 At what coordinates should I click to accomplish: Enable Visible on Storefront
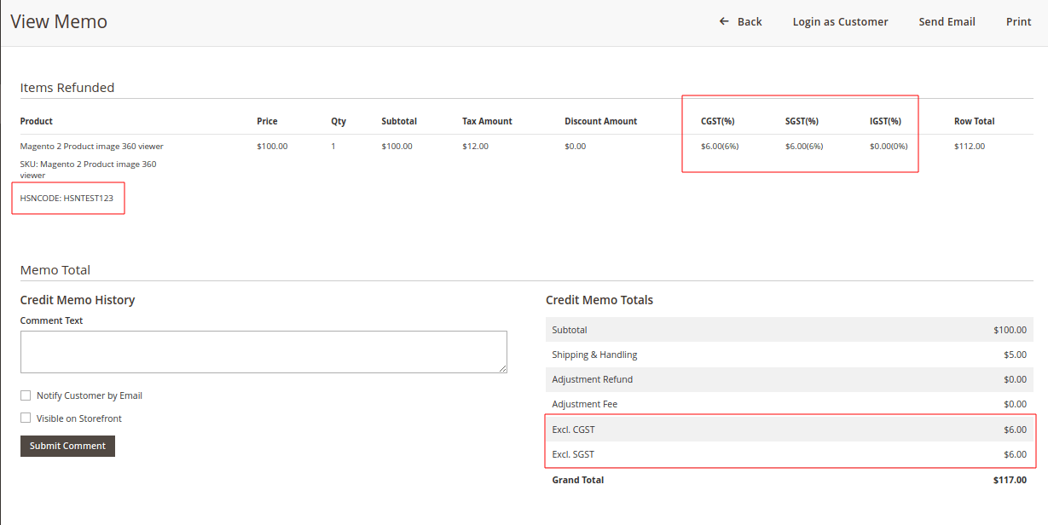click(x=26, y=418)
